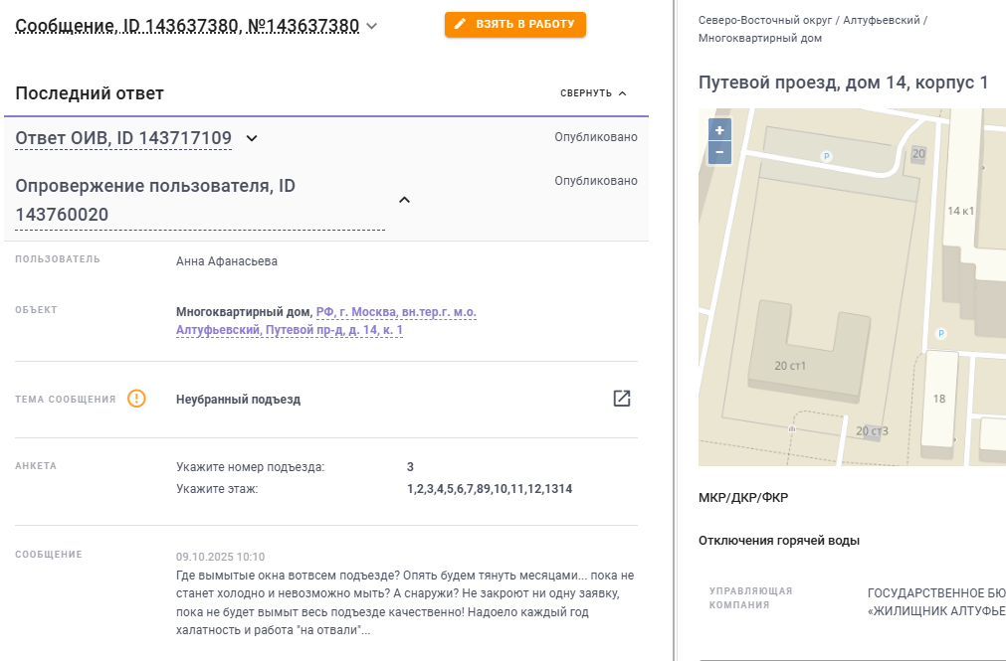Collapse the last answer via Свернуть
Image resolution: width=1006 pixels, height=661 pixels.
pyautogui.click(x=593, y=93)
